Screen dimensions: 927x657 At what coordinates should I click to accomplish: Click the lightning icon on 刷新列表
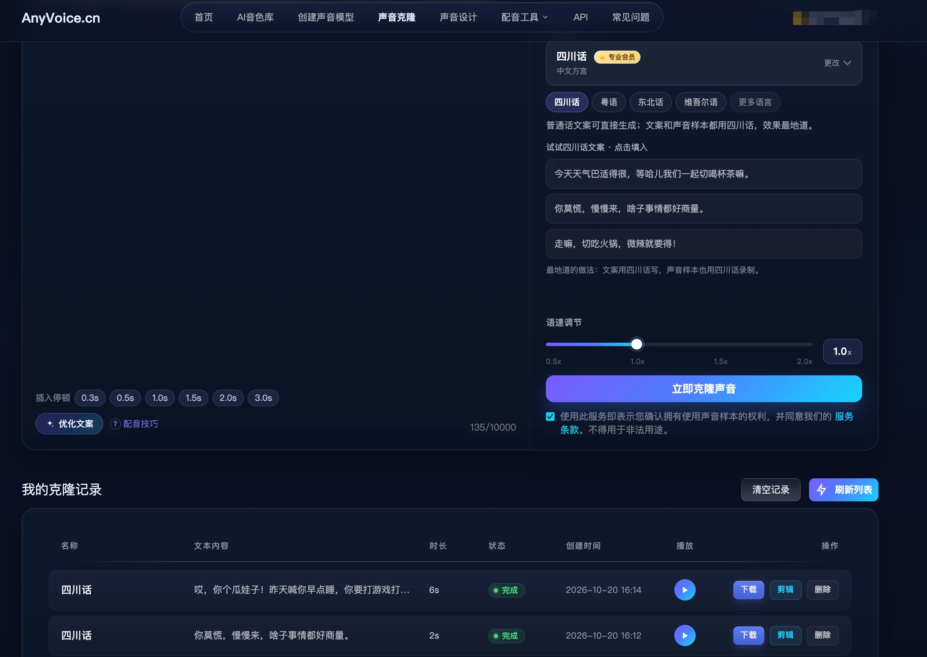(x=822, y=490)
